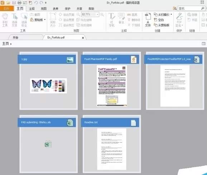
Task: Switch to the Home (主页) ribbon tab
Action: pyautogui.click(x=20, y=9)
